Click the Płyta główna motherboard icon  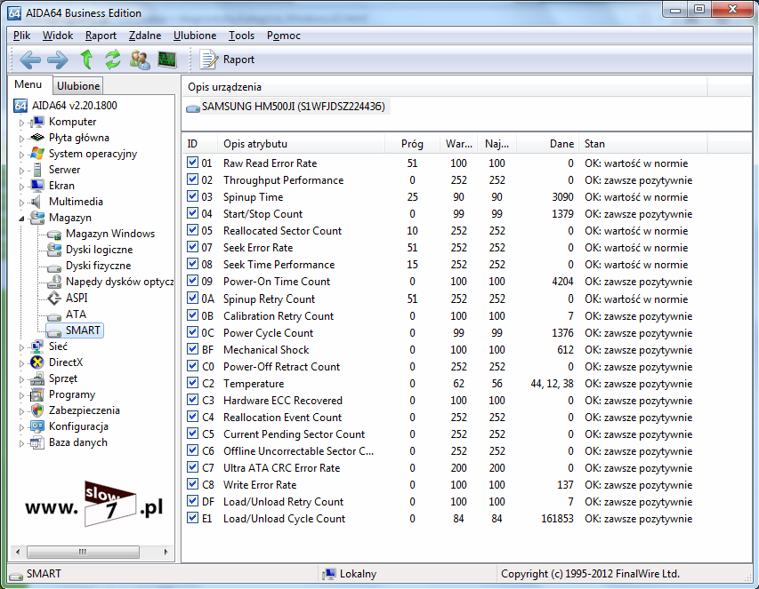36,138
